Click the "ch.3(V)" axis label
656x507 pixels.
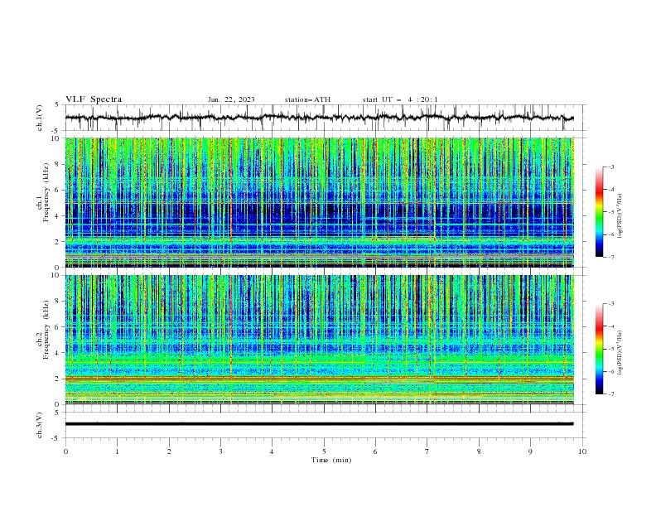pyautogui.click(x=40, y=425)
